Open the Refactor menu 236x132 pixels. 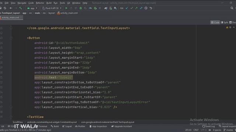40,3
